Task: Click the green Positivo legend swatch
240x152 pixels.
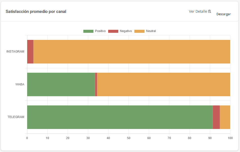Action: [88, 31]
